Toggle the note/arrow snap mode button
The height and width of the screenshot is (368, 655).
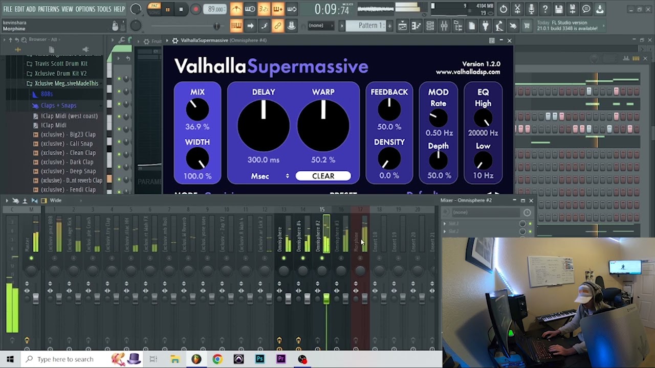pos(250,26)
